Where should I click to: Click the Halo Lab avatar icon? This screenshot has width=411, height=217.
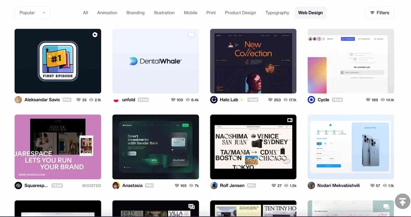(214, 100)
